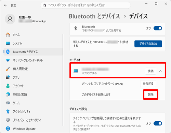Click the user profile avatar
The height and width of the screenshot is (133, 171).
click(10, 19)
